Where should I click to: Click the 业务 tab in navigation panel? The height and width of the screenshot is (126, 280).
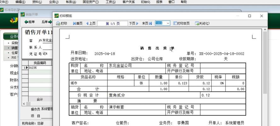point(11,37)
